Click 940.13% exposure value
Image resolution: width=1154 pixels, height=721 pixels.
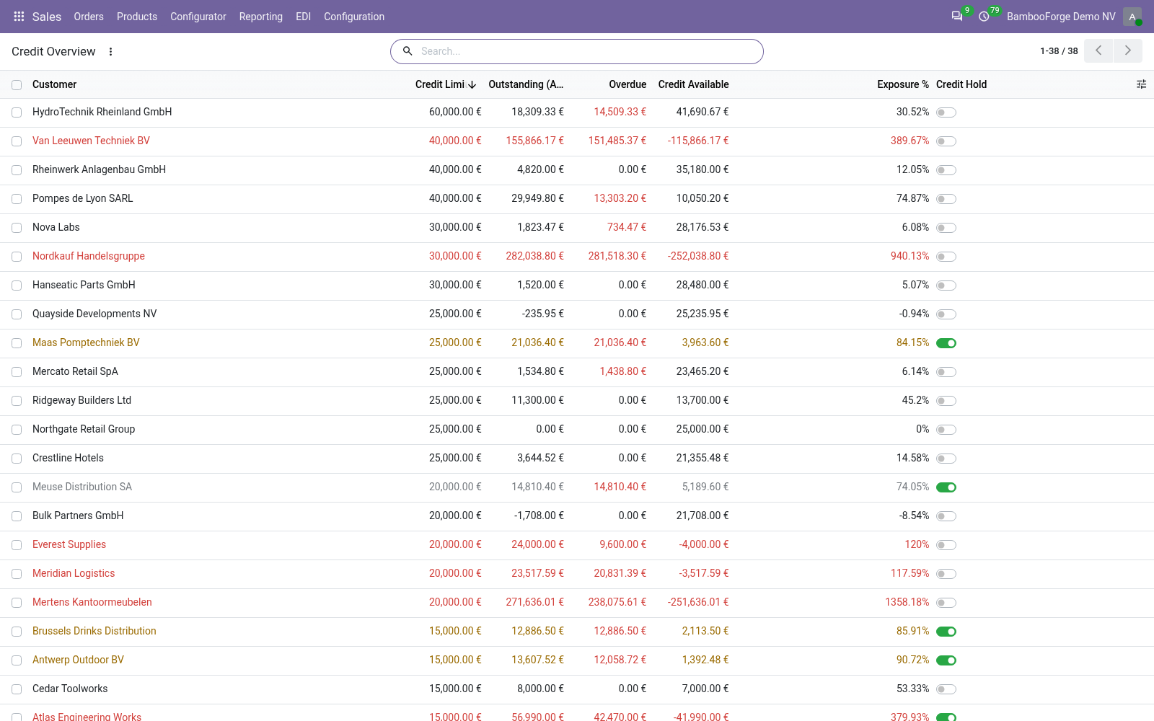point(909,256)
